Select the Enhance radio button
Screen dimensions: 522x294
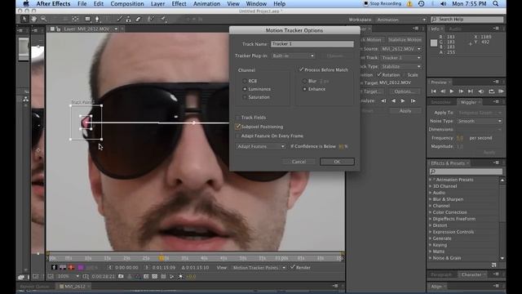(304, 89)
